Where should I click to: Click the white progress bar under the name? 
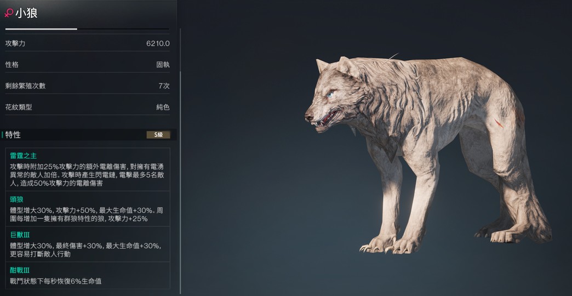pyautogui.click(x=41, y=29)
